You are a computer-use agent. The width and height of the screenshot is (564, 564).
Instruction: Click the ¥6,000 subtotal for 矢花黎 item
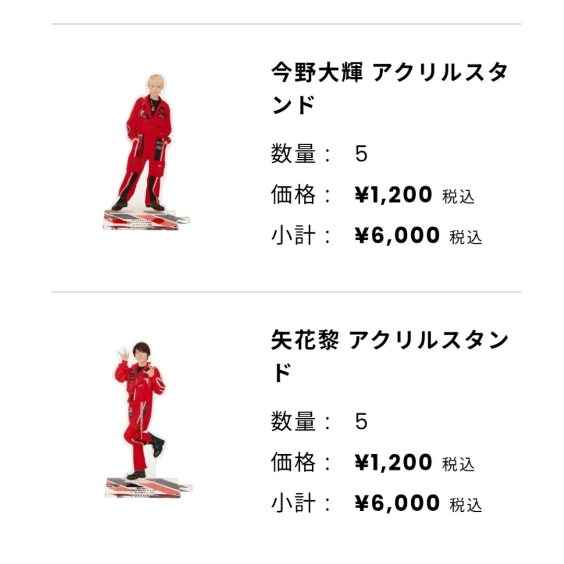tap(397, 503)
